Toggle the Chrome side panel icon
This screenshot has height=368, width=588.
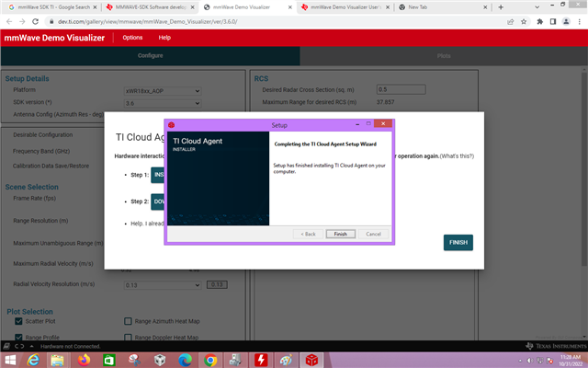coord(553,22)
